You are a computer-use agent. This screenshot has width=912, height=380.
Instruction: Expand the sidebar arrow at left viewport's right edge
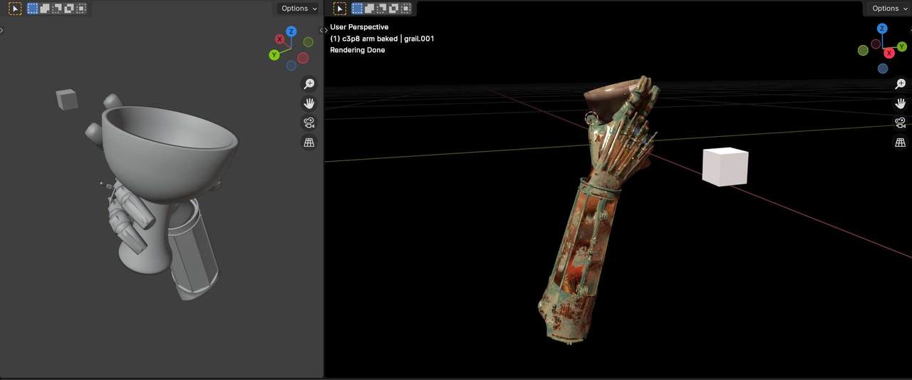321,30
